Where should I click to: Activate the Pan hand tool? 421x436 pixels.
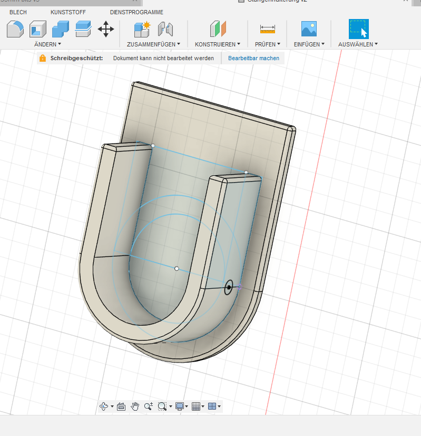point(135,406)
